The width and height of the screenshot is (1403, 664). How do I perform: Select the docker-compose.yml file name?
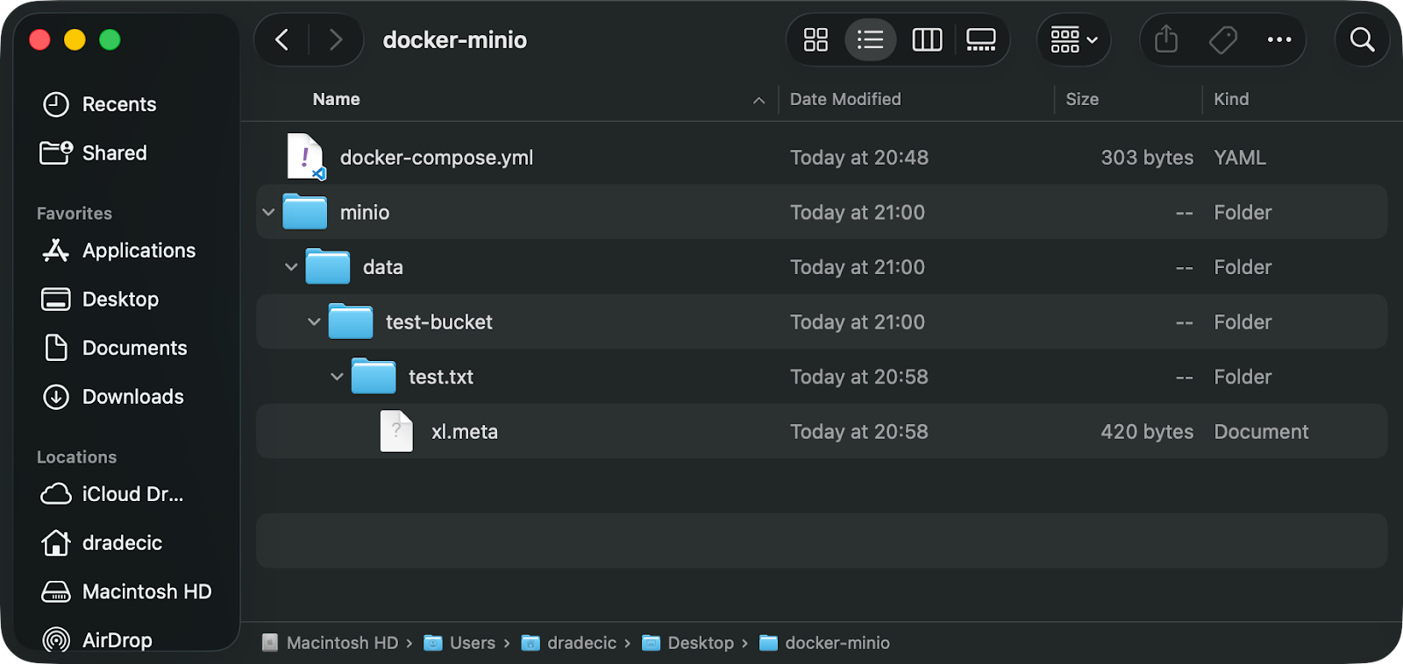437,158
